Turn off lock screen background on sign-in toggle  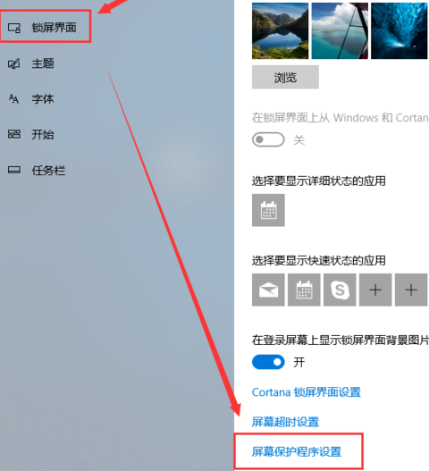tap(268, 362)
